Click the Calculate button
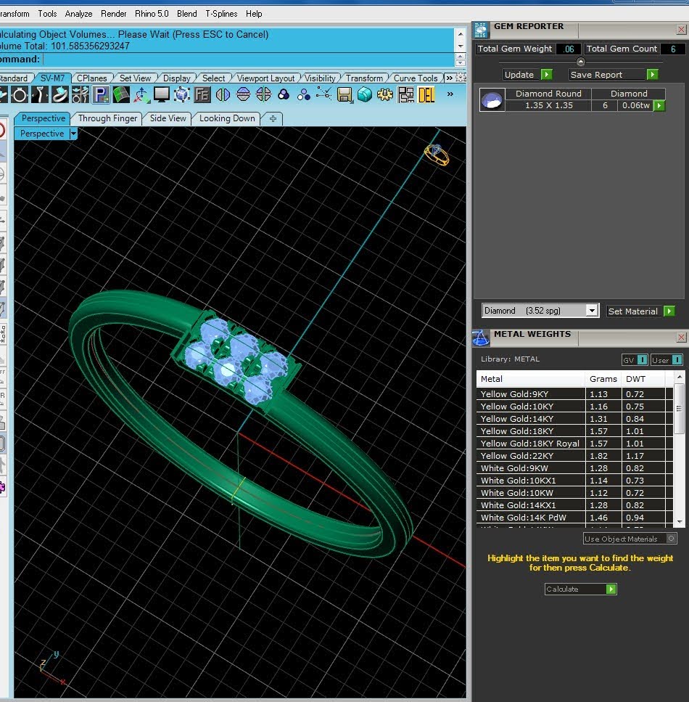This screenshot has width=689, height=702. (x=581, y=589)
